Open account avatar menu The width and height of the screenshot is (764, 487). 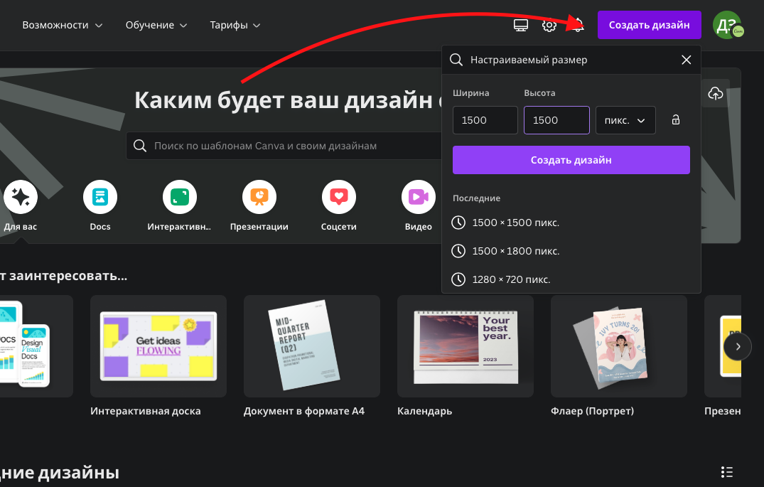click(x=728, y=25)
